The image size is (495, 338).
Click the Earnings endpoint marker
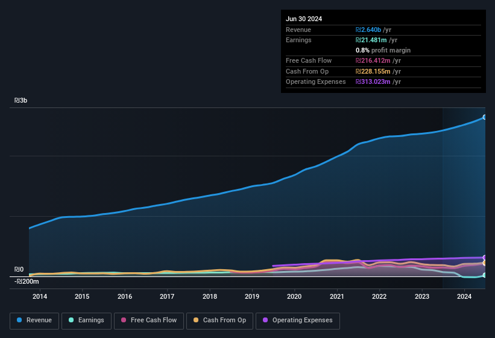point(485,275)
